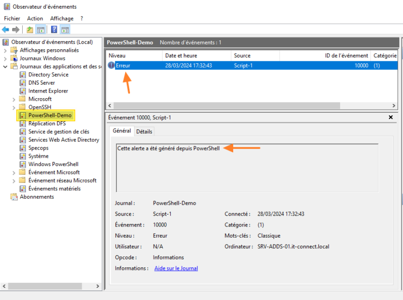
Task: Expand the Affichages personnalisés node
Action: 6,50
